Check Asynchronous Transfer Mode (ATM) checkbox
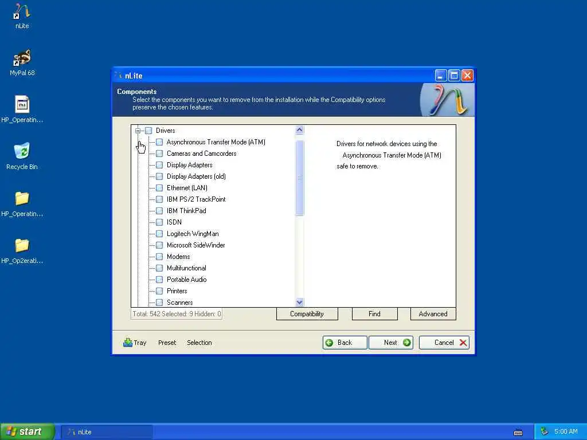Screen dimensions: 587x440 [159, 142]
